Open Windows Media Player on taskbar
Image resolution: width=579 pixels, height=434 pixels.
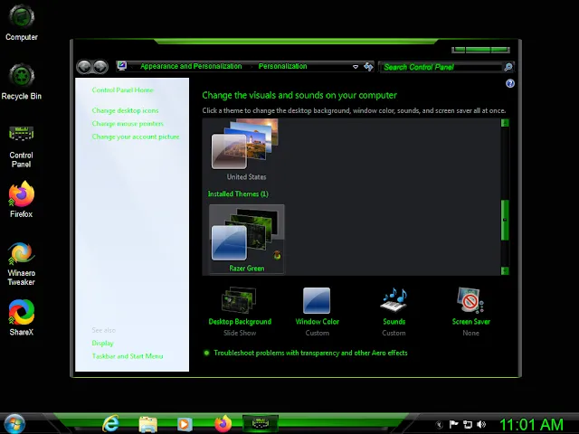pos(185,424)
